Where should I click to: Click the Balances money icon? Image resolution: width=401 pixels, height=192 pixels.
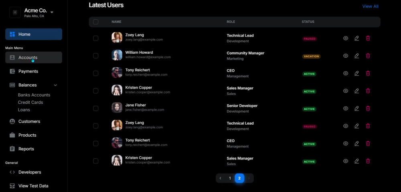[x=12, y=85]
